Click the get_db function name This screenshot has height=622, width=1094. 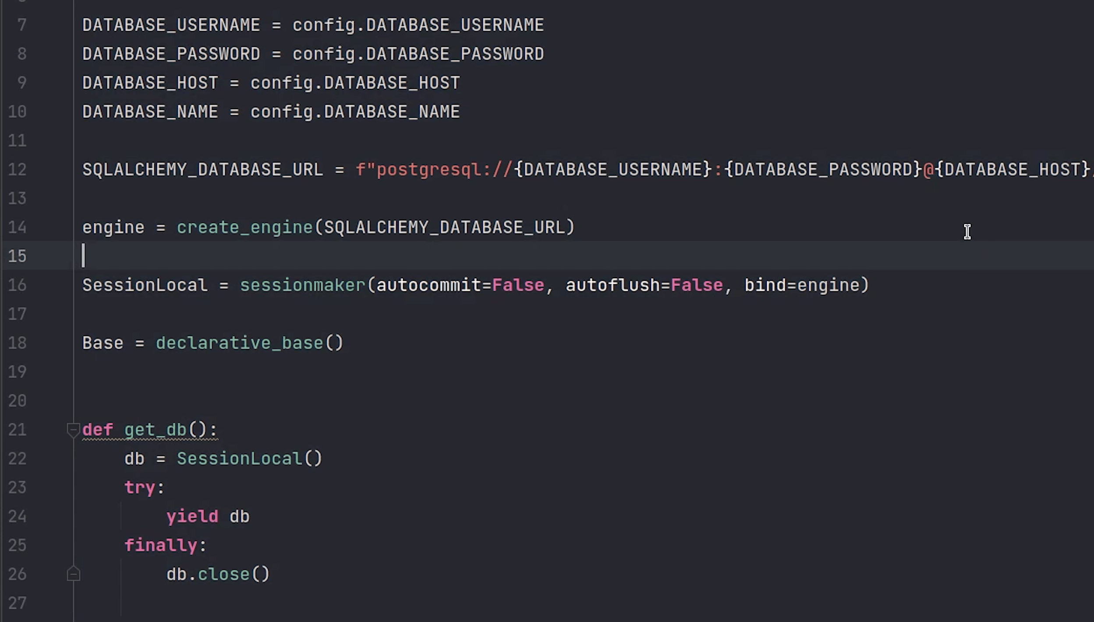point(156,430)
